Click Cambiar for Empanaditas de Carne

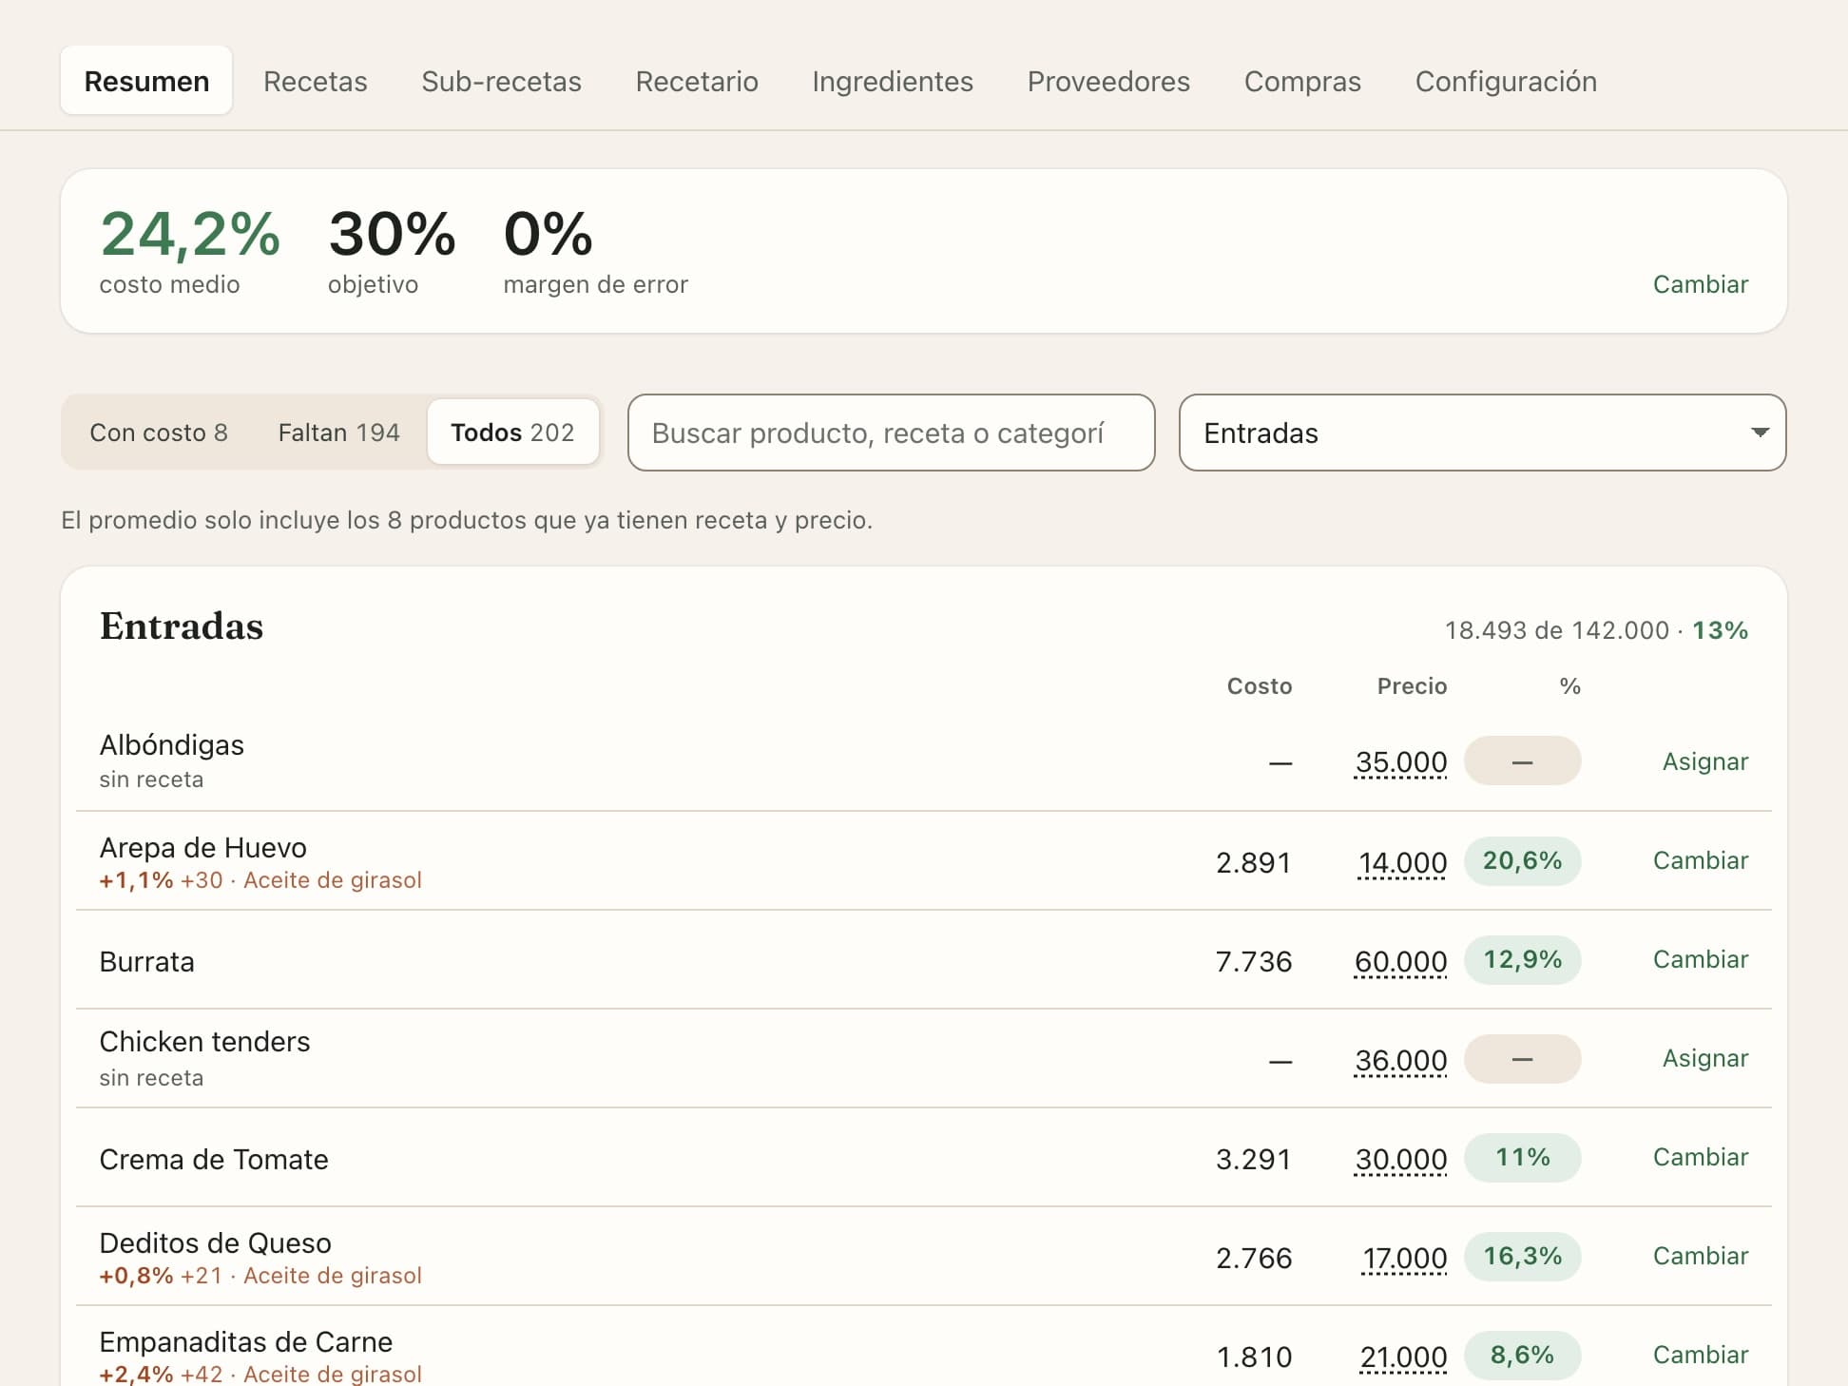(1701, 1355)
